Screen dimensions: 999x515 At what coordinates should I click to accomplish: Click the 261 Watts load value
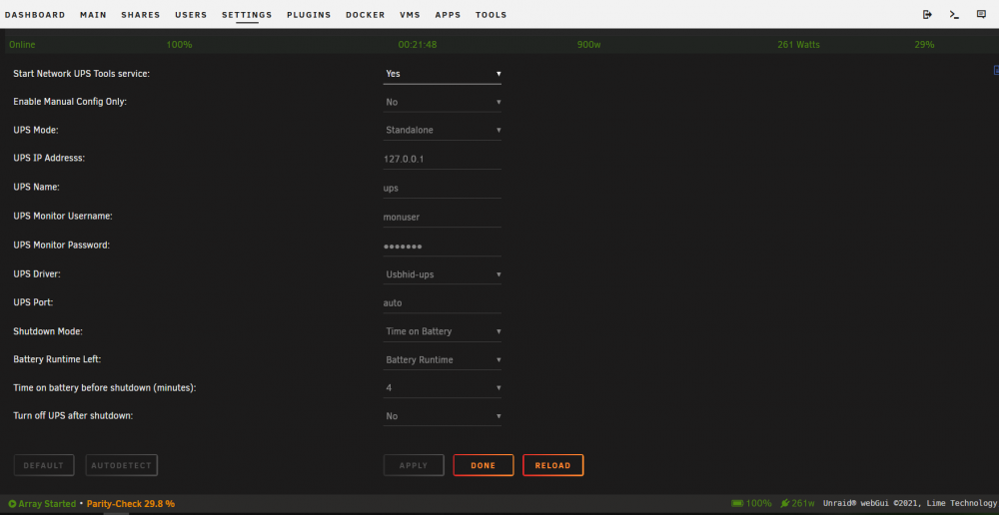pyautogui.click(x=798, y=45)
